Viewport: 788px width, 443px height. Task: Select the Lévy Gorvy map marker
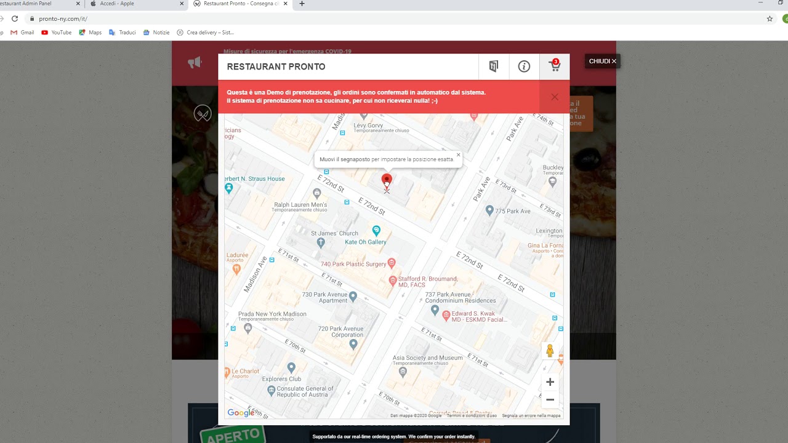[363, 116]
